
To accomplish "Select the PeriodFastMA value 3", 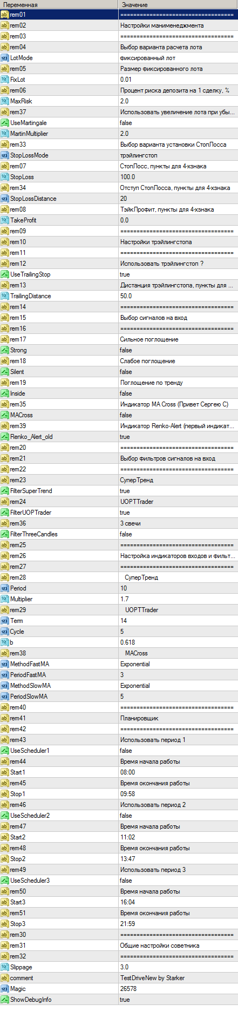I will tap(122, 675).
